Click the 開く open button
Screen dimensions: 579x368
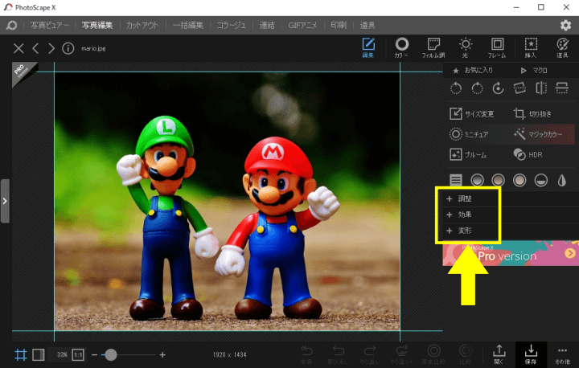pos(499,354)
